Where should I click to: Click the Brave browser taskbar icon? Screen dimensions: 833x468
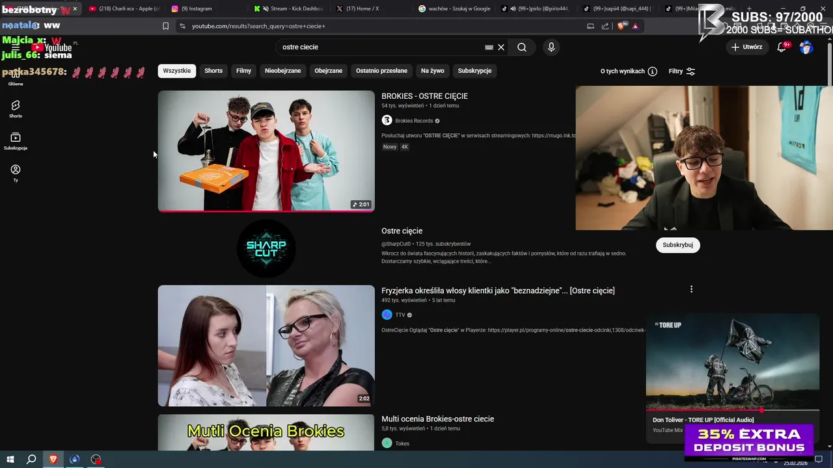coord(53,460)
